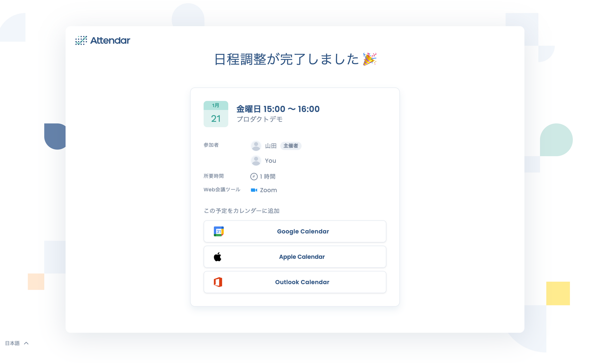Click the You participant name
Image resolution: width=590 pixels, height=363 pixels.
pos(271,161)
